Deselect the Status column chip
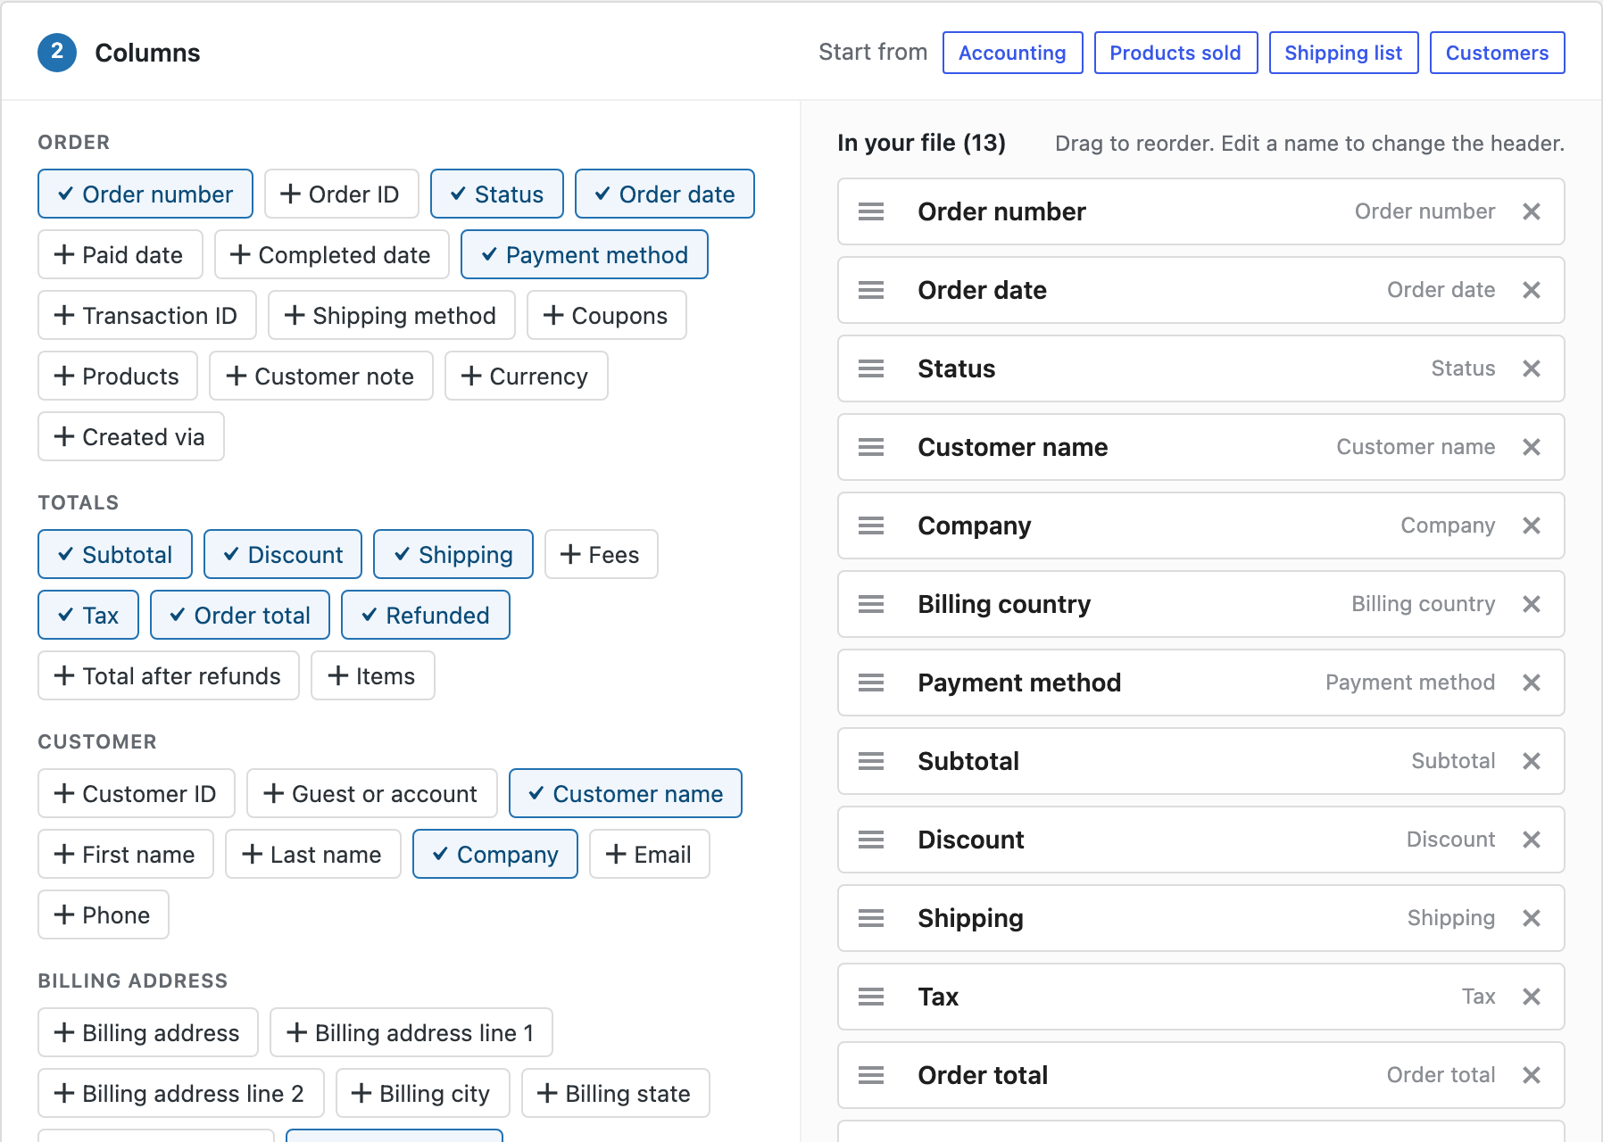Screen dimensions: 1603x1142 (x=497, y=194)
